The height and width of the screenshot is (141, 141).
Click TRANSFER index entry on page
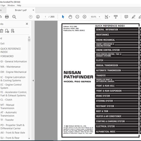[x=117, y=76]
